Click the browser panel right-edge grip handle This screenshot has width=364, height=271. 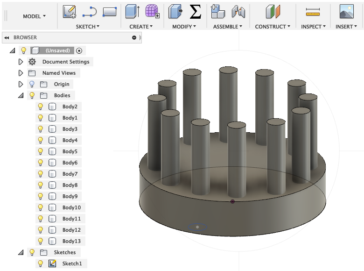pos(140,38)
